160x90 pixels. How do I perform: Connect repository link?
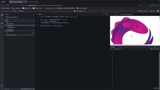[x=11, y=17]
